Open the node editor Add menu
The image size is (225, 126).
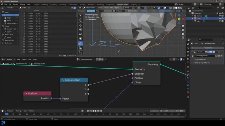coord(30,59)
